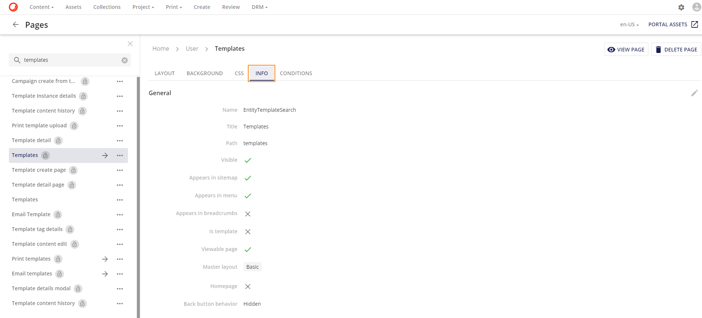Clear the templates search field

(125, 60)
